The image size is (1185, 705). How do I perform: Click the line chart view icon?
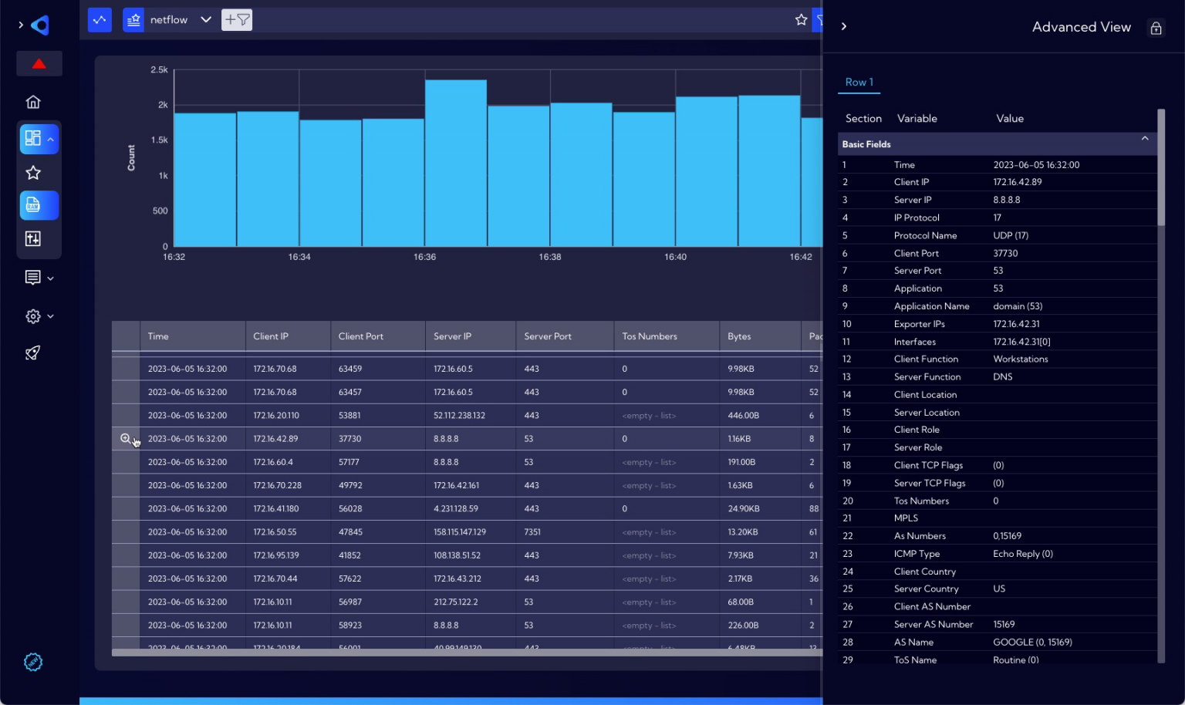100,20
